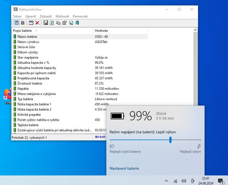Open the Find magnifier toolbar icon

coord(71,23)
